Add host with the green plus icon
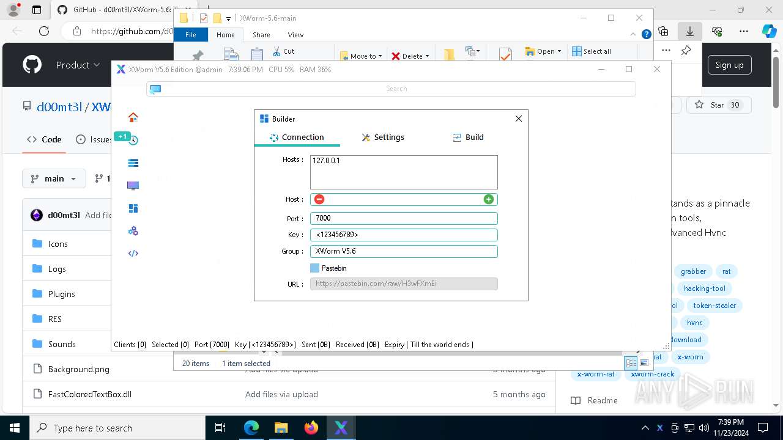This screenshot has height=440, width=783. pos(488,199)
